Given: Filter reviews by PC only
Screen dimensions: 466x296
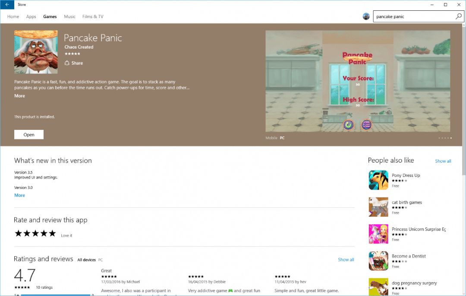Looking at the screenshot, I should click(100, 260).
